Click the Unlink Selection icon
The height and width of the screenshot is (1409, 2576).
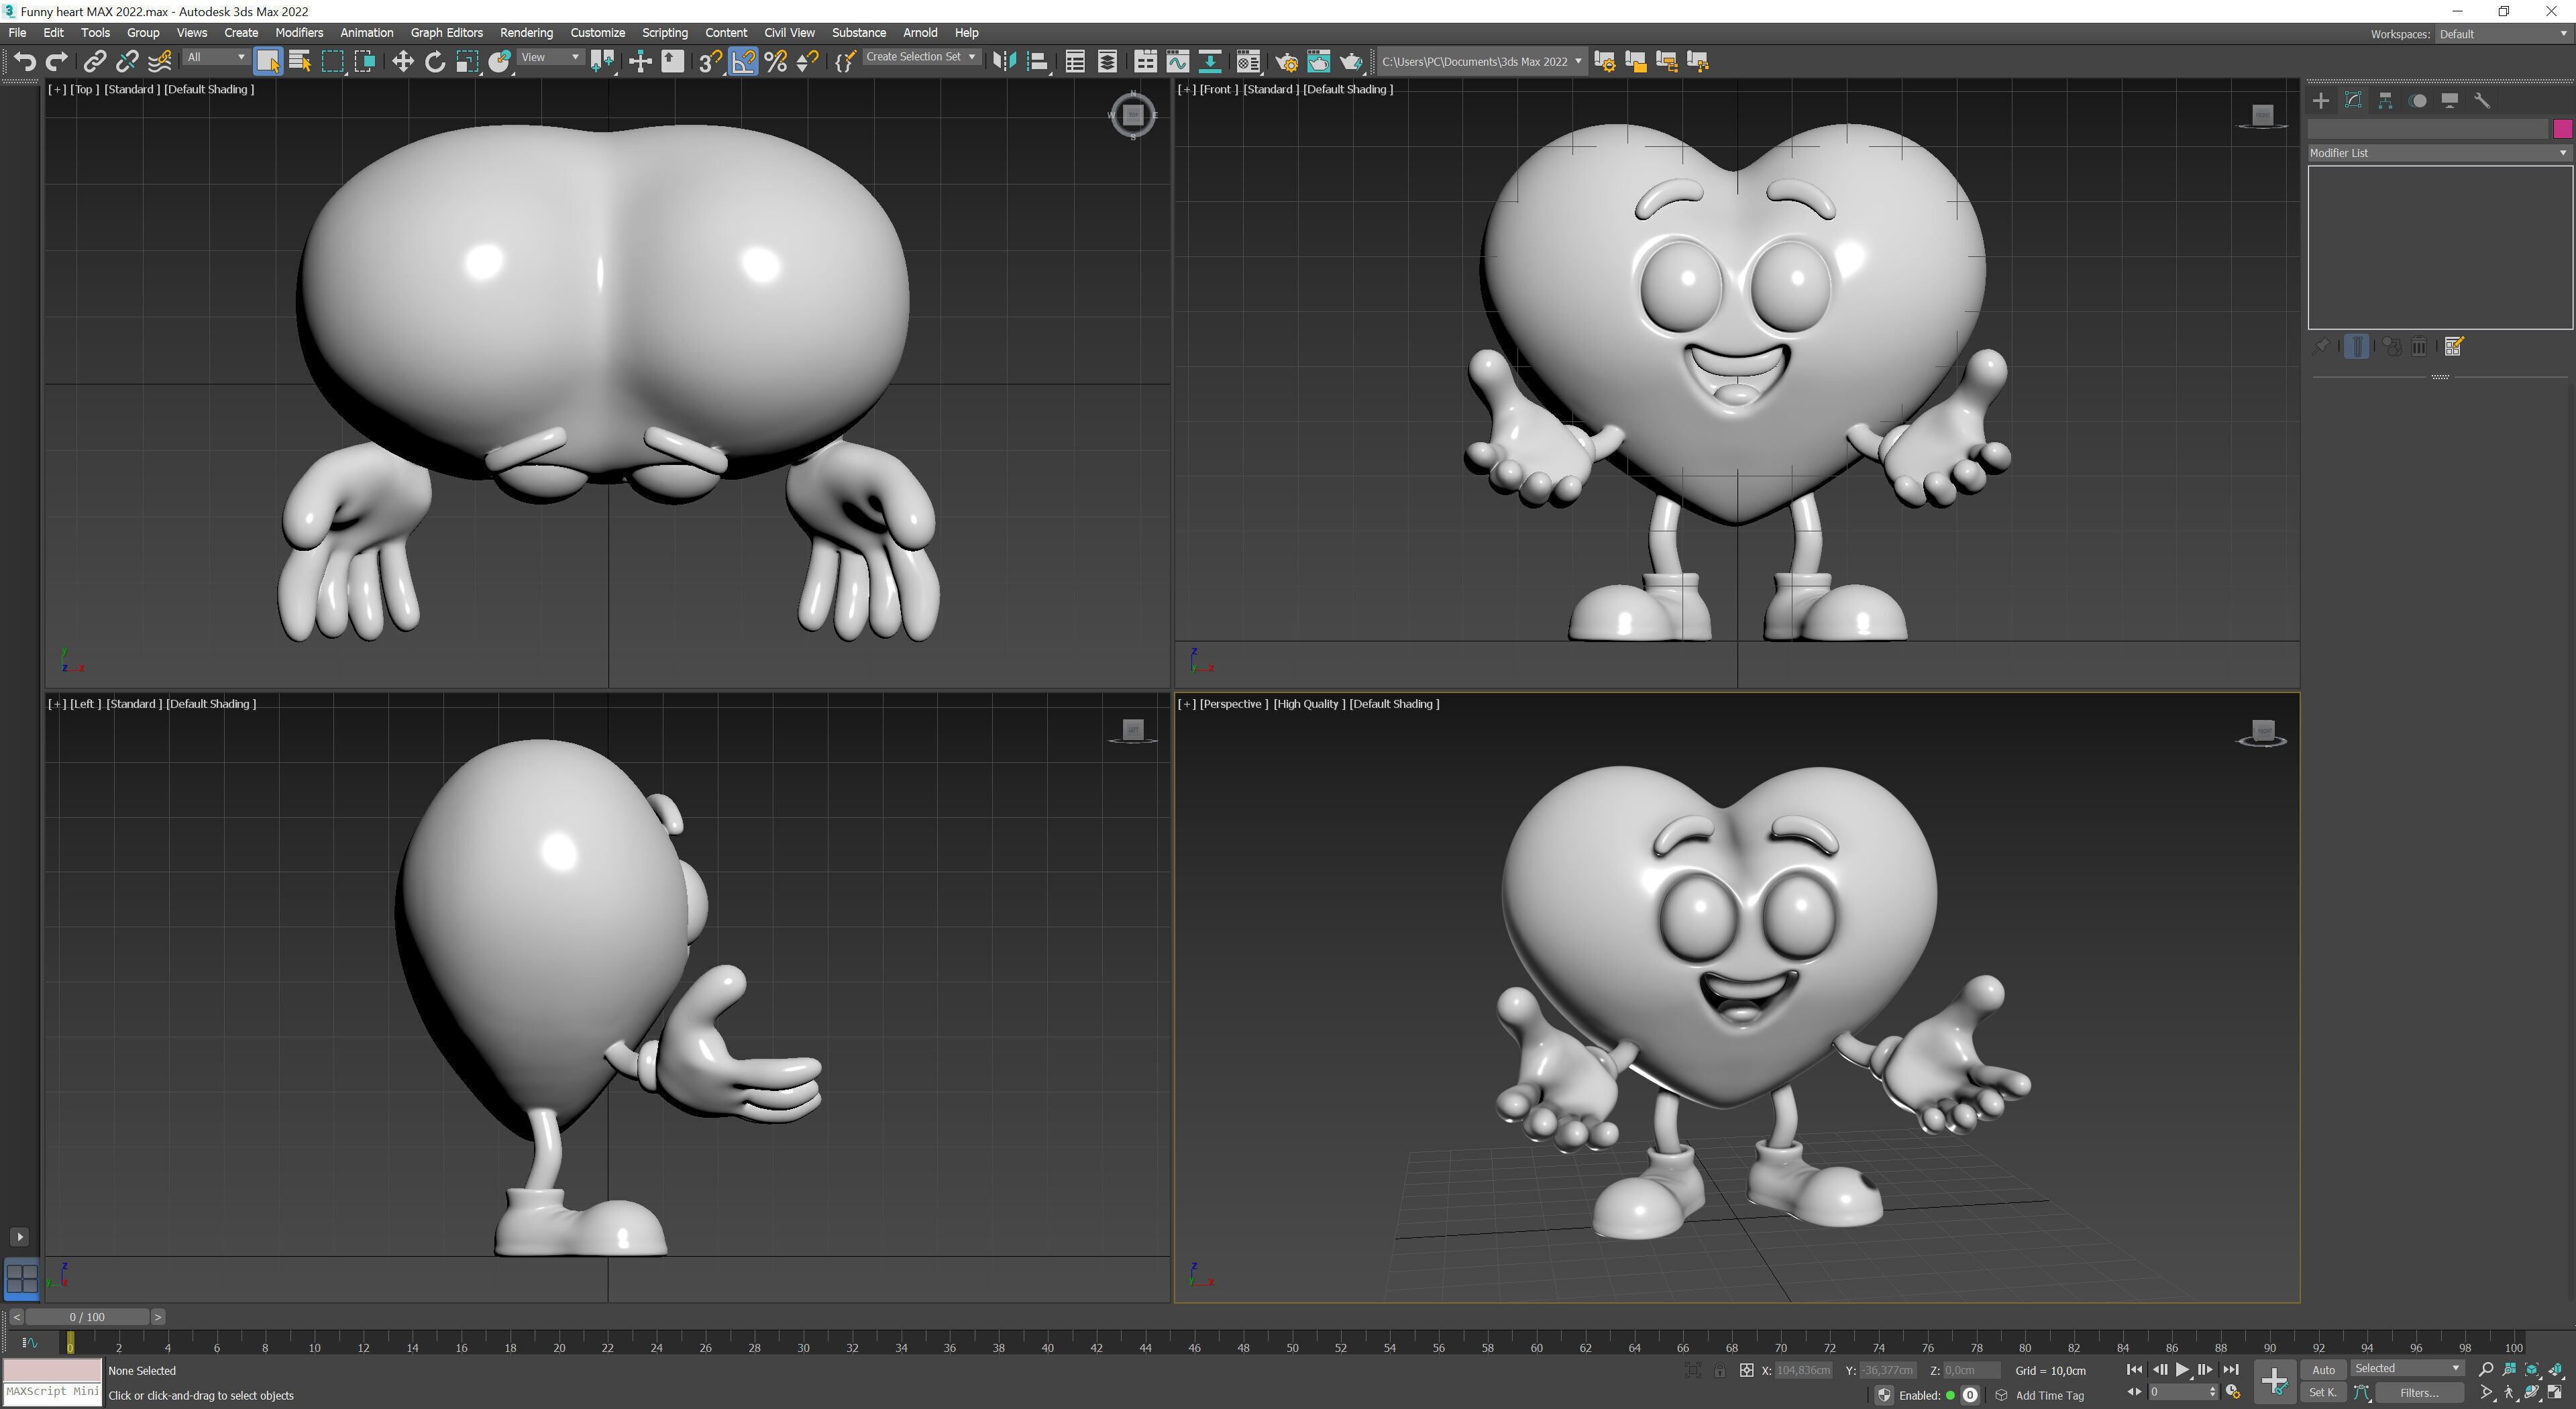point(127,62)
